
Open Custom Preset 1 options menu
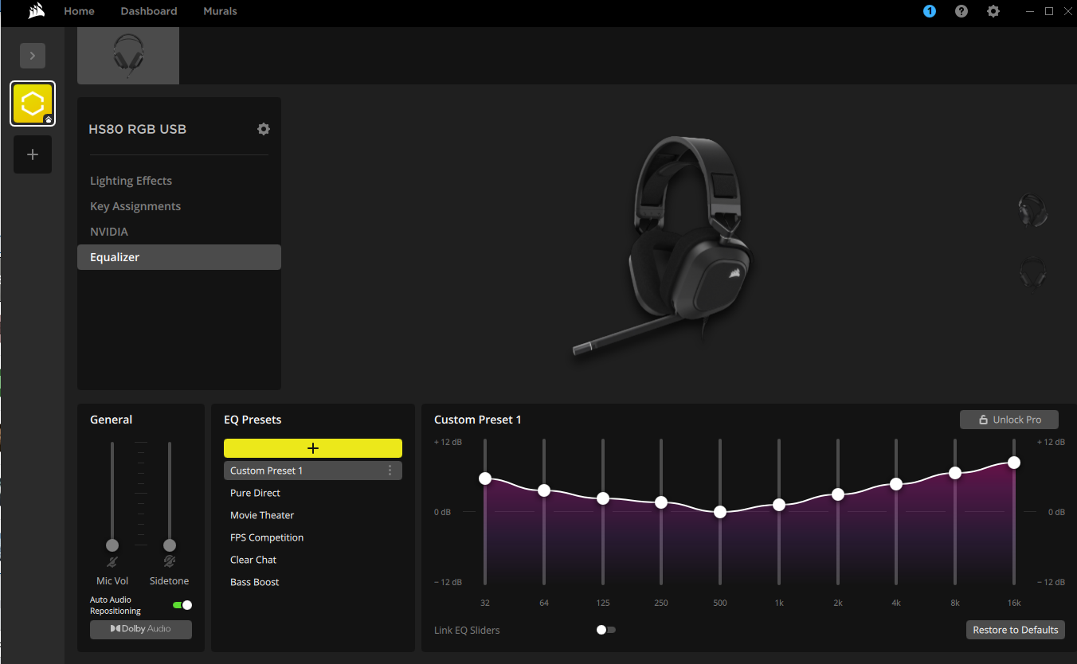coord(390,471)
